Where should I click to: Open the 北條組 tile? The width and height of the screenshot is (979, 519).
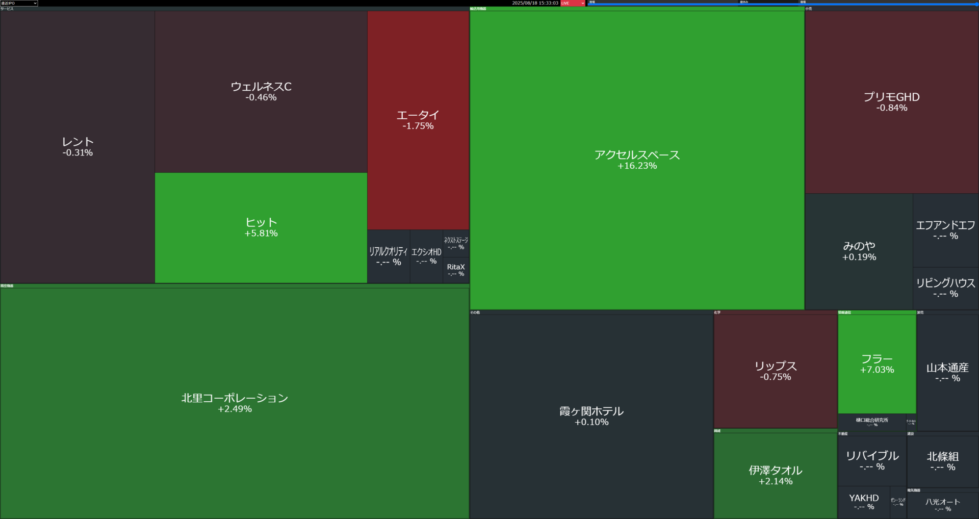[x=943, y=461]
